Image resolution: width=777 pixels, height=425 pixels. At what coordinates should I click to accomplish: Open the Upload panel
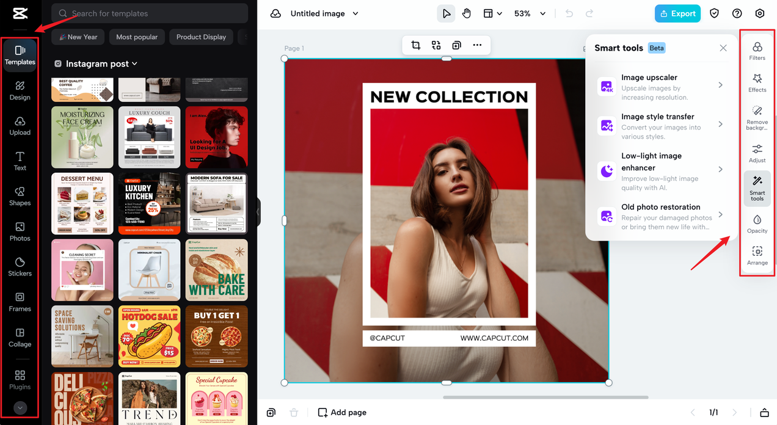(x=20, y=126)
